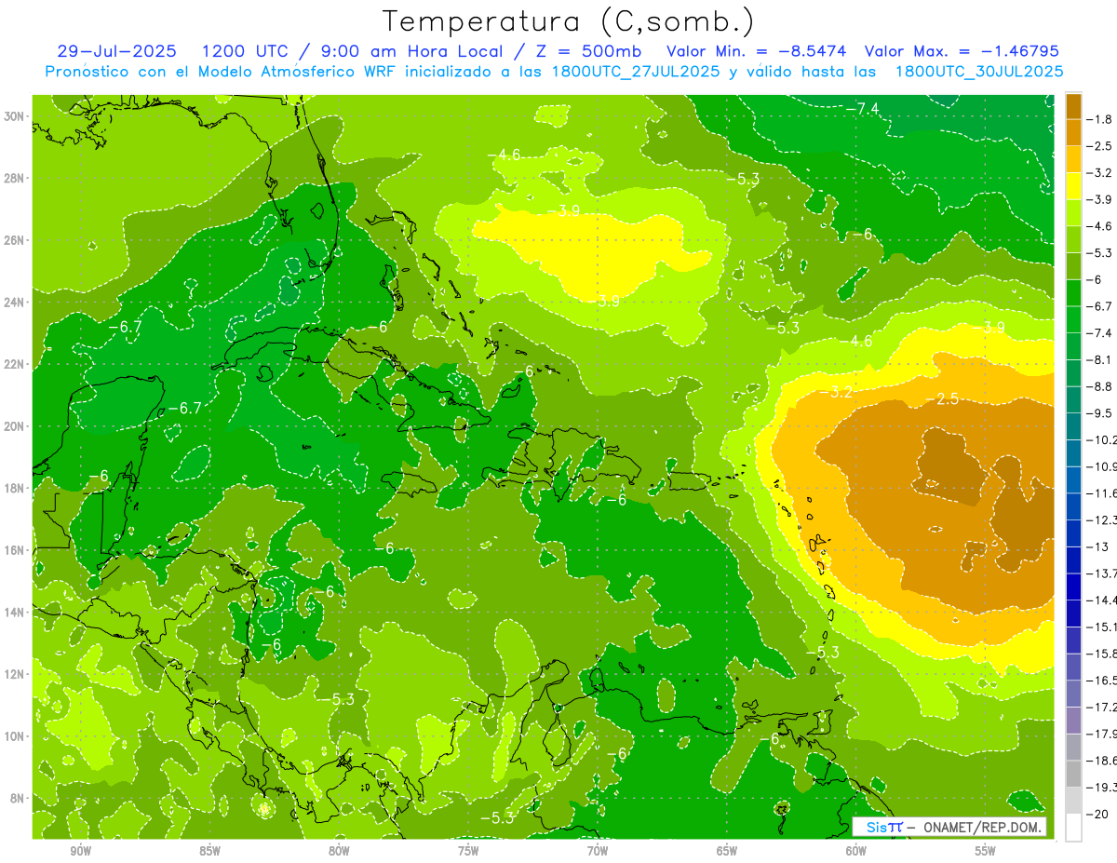This screenshot has width=1117, height=863.
Task: Pick the colorbar swatch between -6 and -6.7
Action: [x=1073, y=292]
